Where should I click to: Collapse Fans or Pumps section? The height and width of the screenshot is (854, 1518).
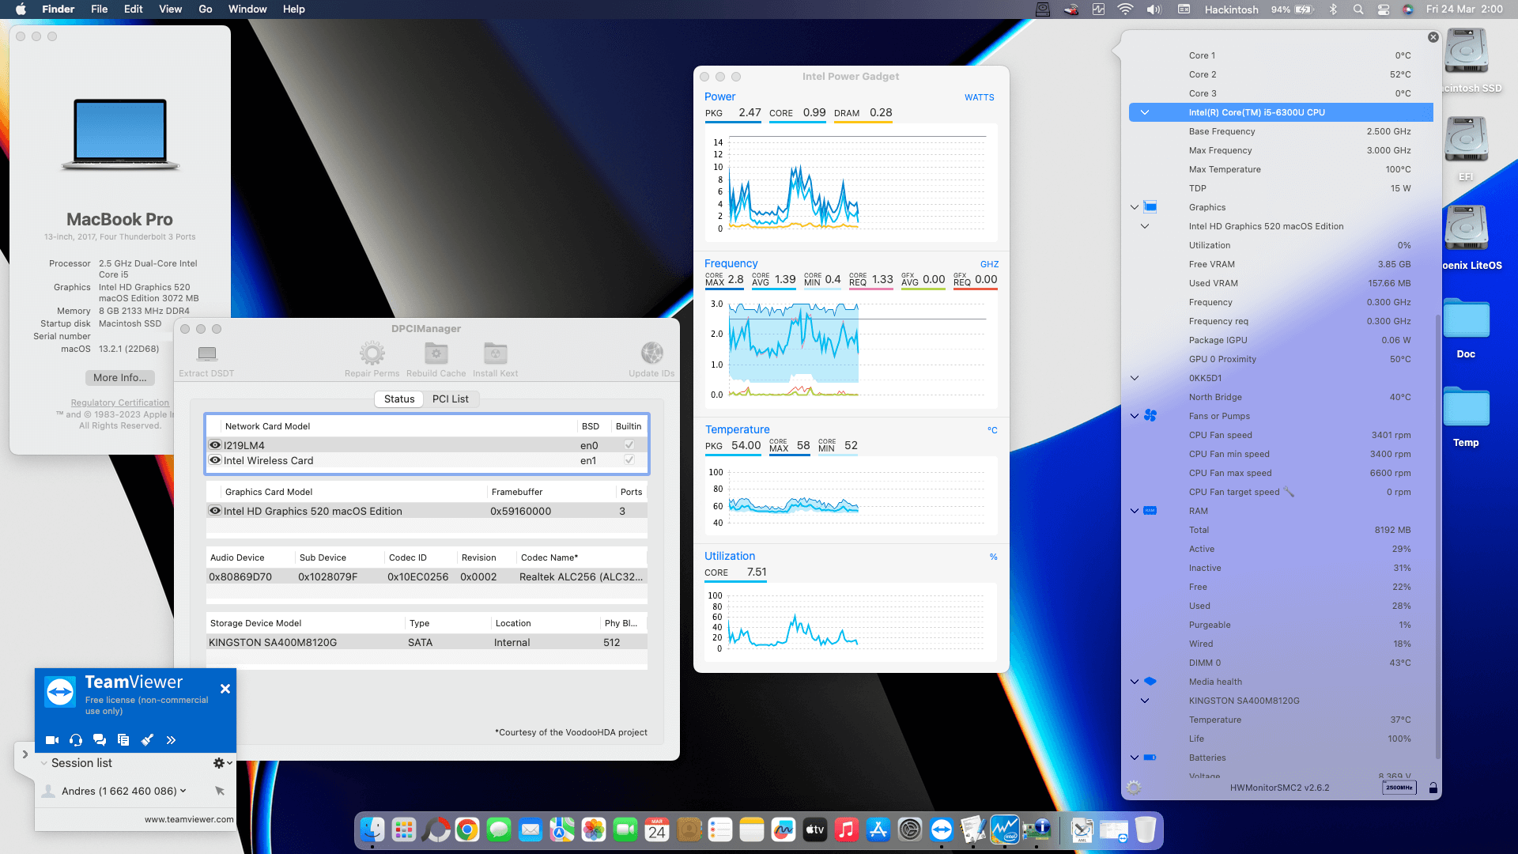(1135, 416)
